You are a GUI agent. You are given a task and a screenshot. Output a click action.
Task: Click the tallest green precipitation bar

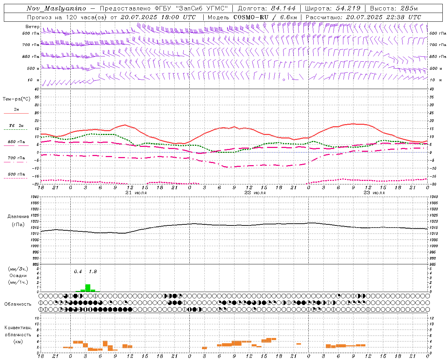(88, 288)
